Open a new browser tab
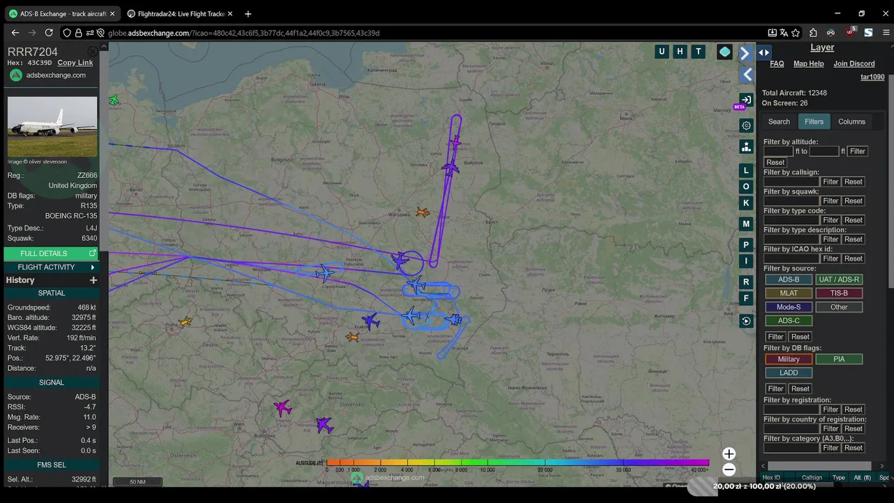Screen dimensions: 894x503 tap(248, 13)
